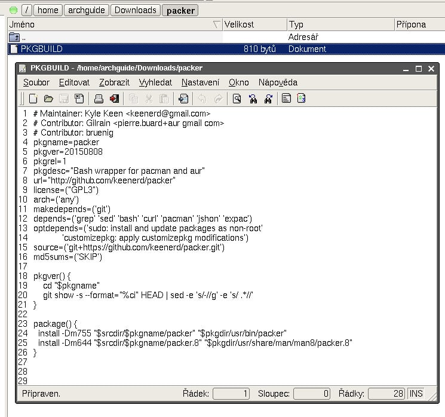This screenshot has height=417, width=445.
Task: Click the parent directory folder icon
Action: pyautogui.click(x=14, y=37)
